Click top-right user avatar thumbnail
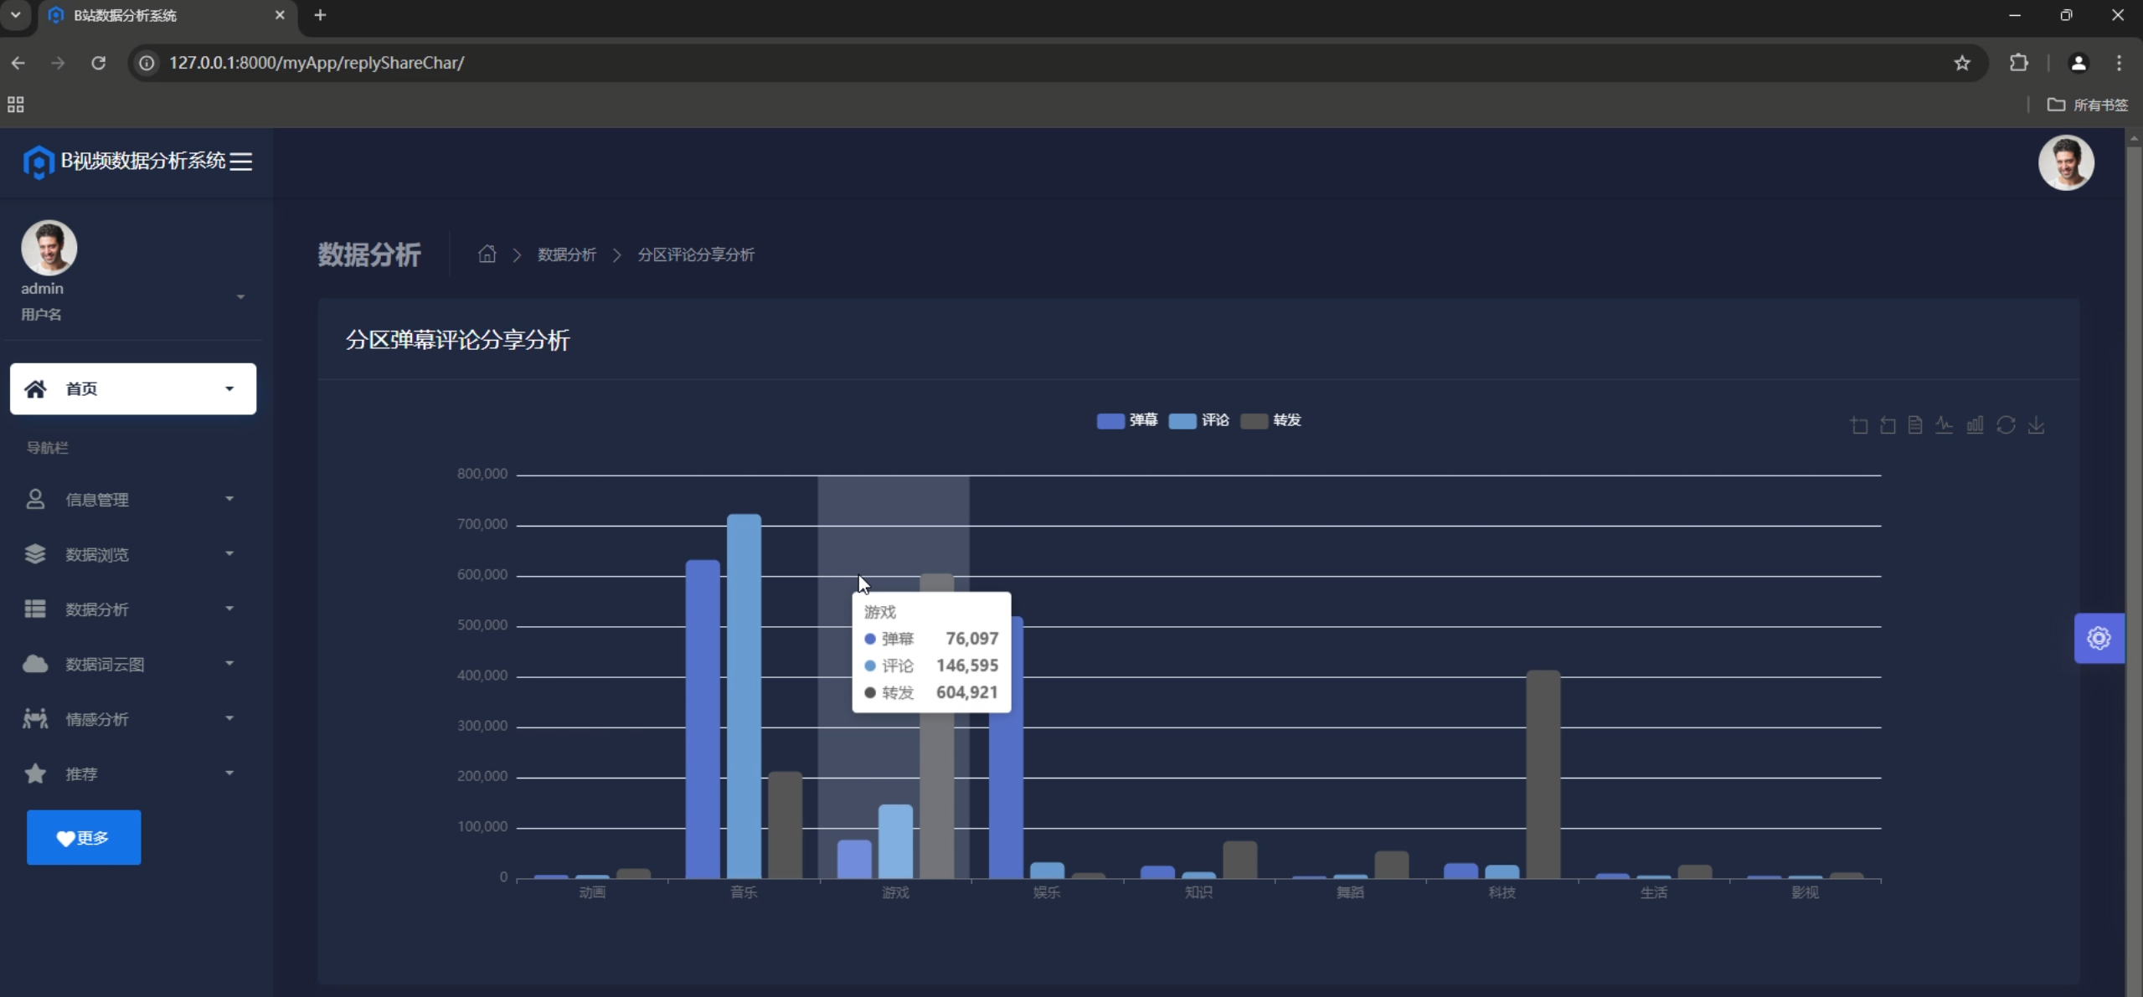Screen dimensions: 2143x997 [x=2065, y=163]
